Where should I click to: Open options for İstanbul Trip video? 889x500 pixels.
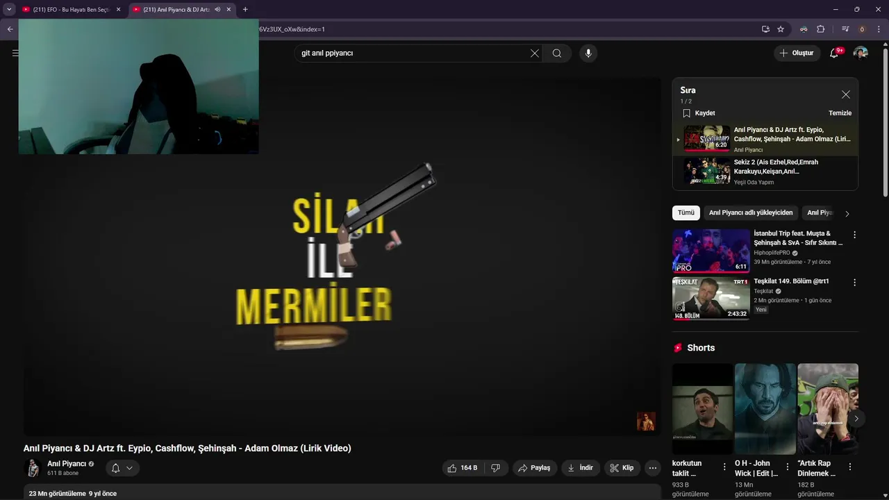click(854, 235)
